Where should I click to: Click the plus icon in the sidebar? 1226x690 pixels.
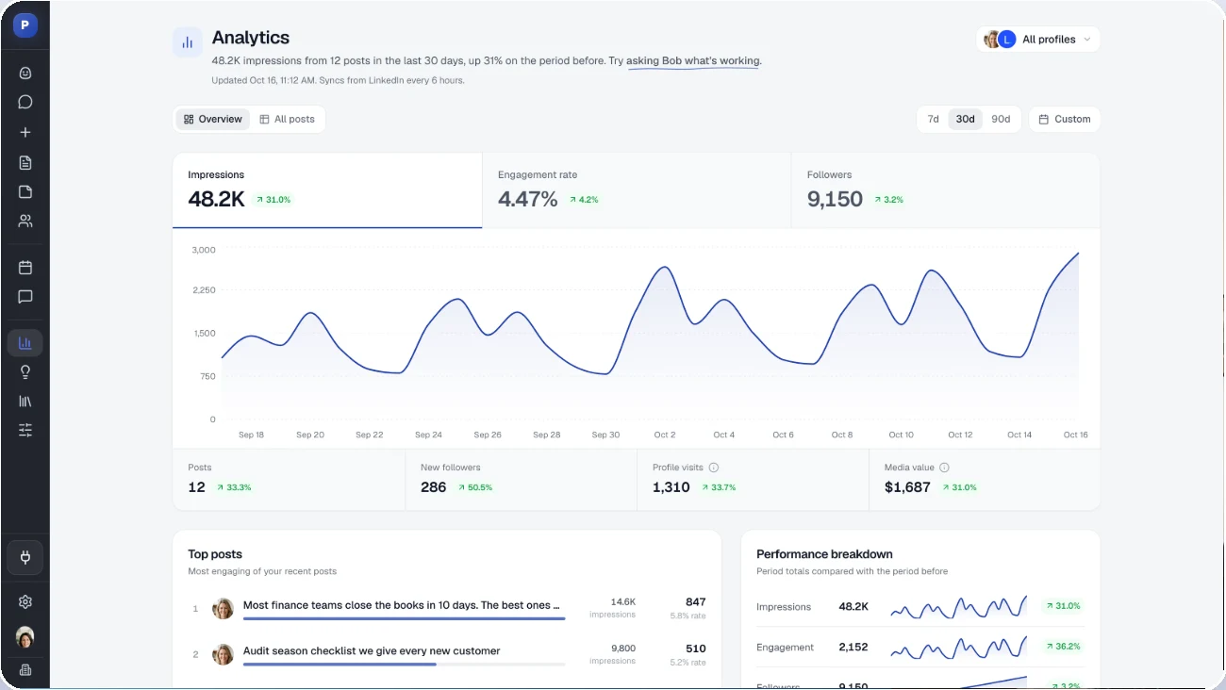[25, 132]
